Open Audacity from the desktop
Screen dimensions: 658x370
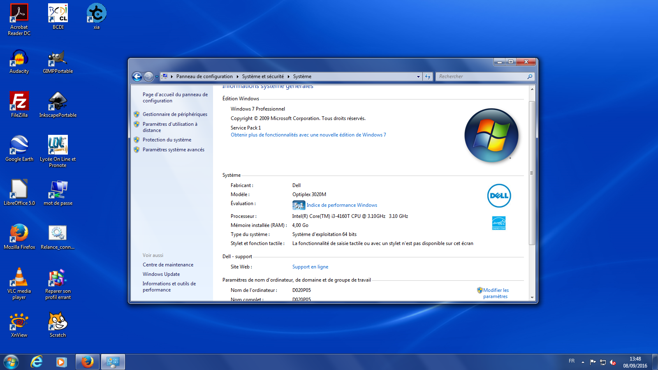[x=19, y=61]
